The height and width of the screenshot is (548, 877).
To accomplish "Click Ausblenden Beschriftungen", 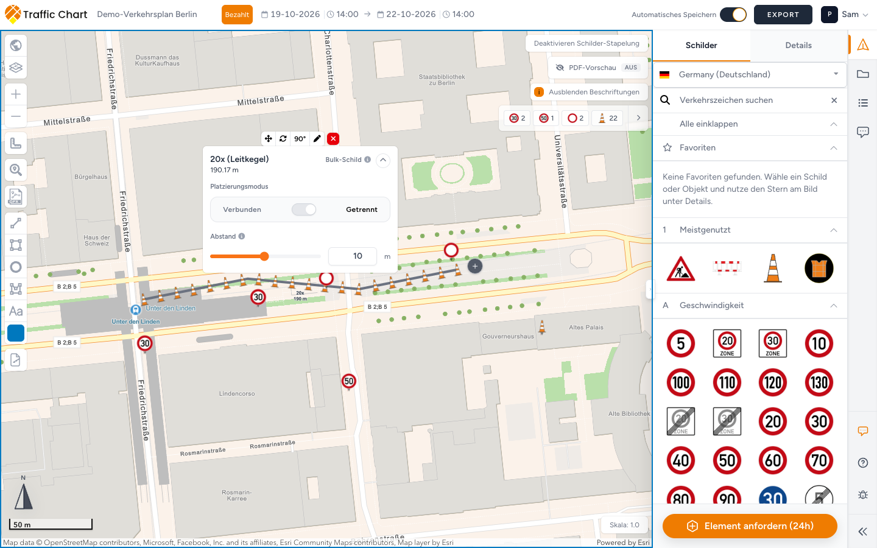I will point(588,92).
